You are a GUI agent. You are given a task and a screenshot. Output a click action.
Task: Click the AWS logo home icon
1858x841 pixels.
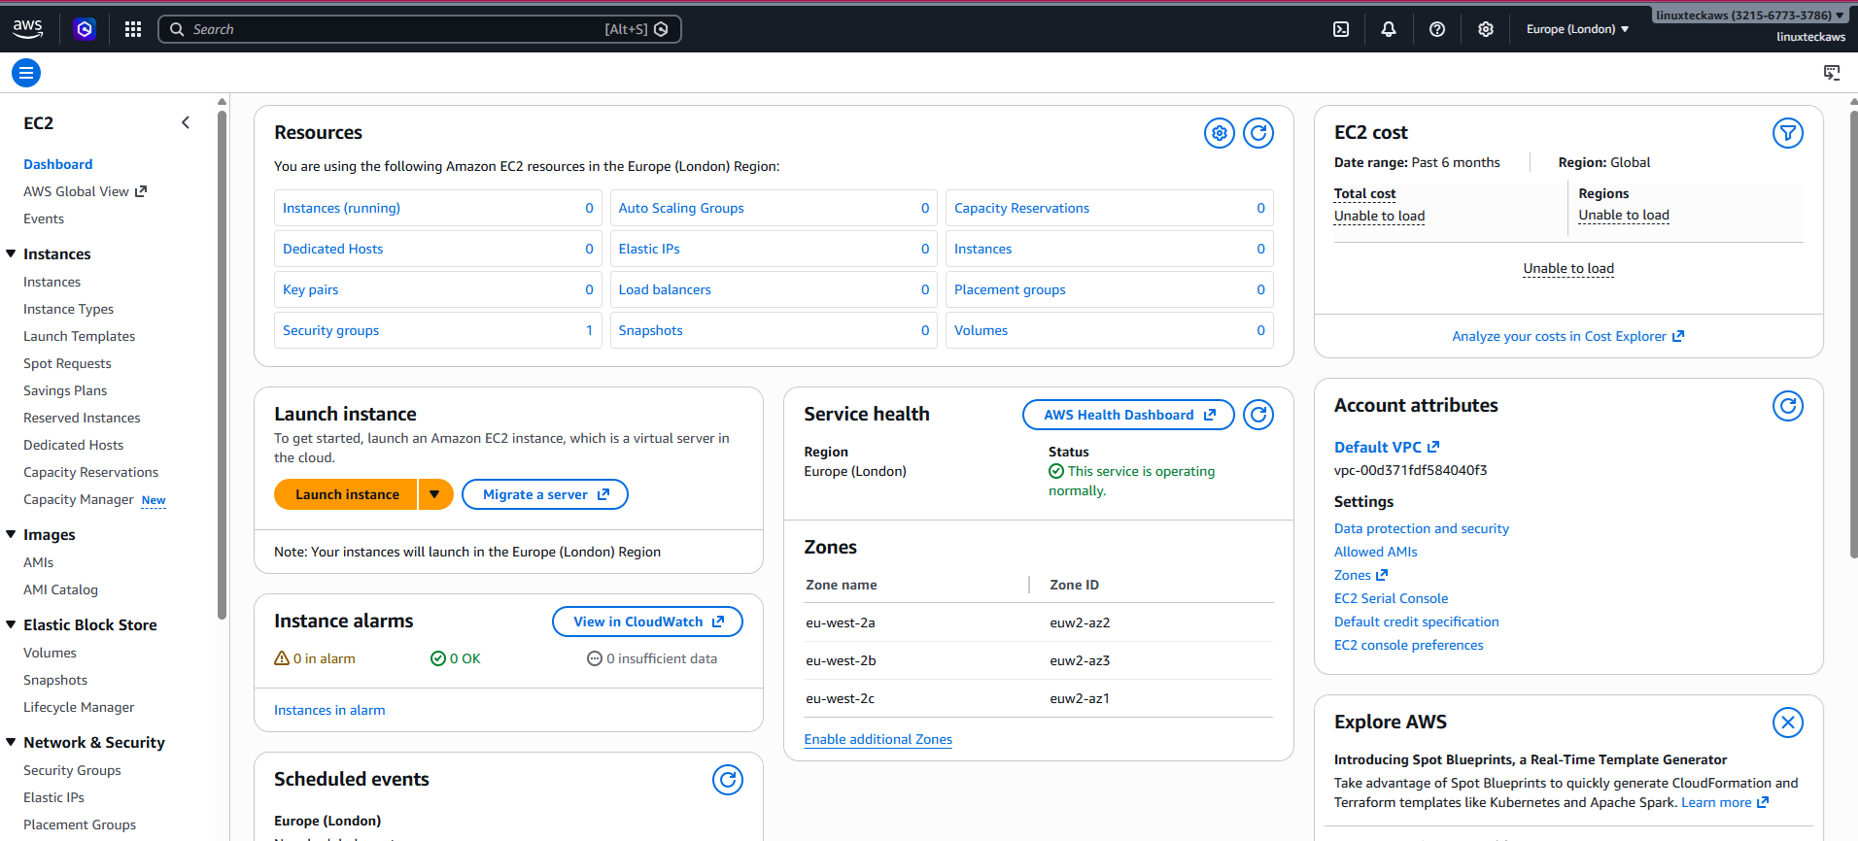click(27, 29)
